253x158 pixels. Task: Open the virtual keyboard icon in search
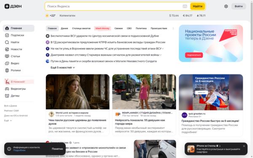[x=185, y=6]
